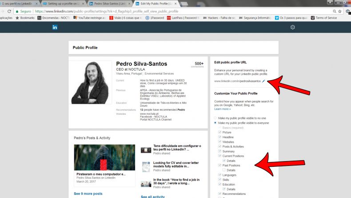Open the settings gear icon in LinkedIn header
351x198 pixels.
click(x=293, y=27)
